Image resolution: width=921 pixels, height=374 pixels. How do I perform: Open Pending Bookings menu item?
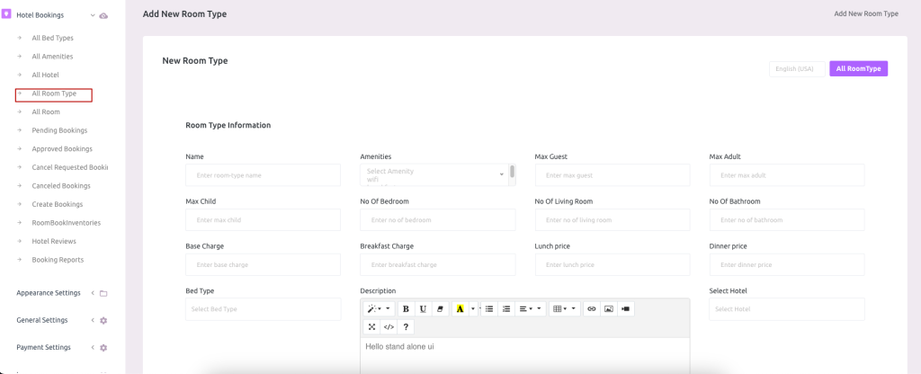click(x=59, y=130)
